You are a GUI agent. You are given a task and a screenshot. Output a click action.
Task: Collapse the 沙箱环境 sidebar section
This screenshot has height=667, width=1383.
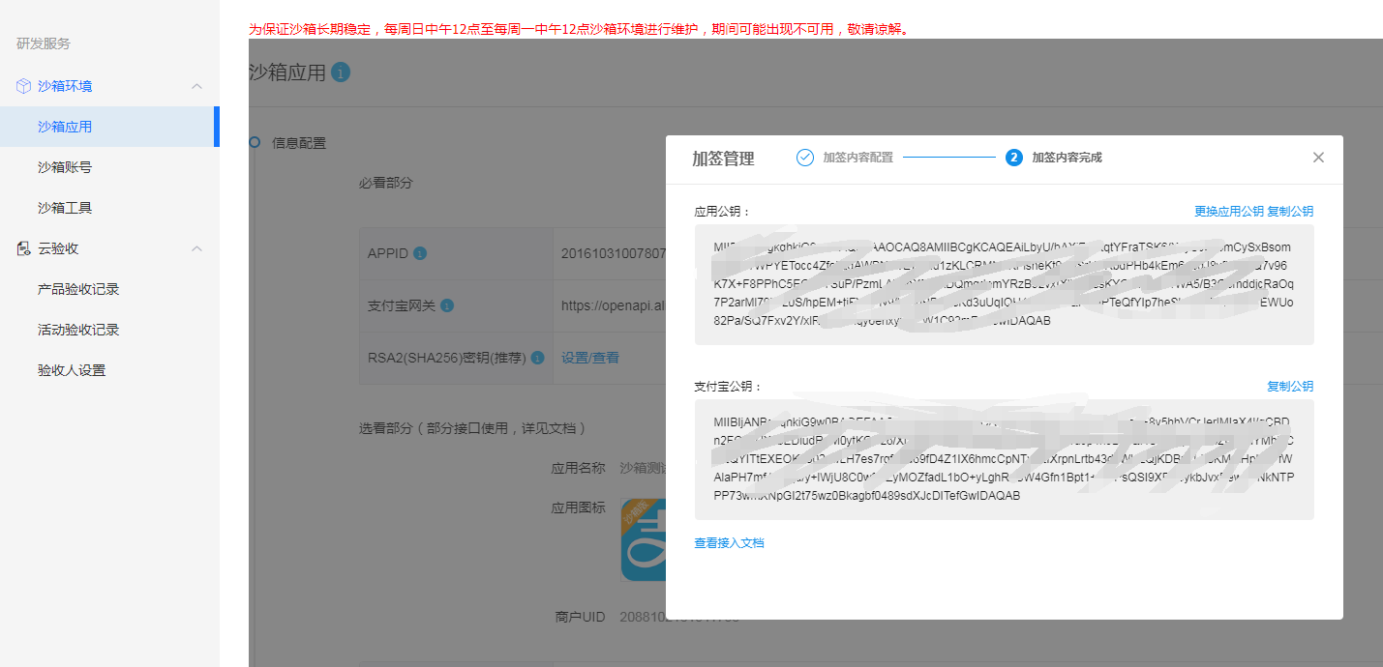[x=197, y=86]
